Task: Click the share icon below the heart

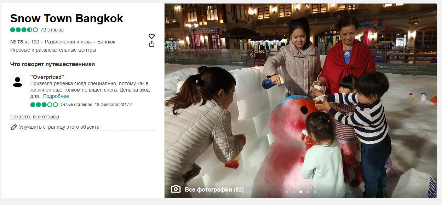Action: (x=151, y=44)
